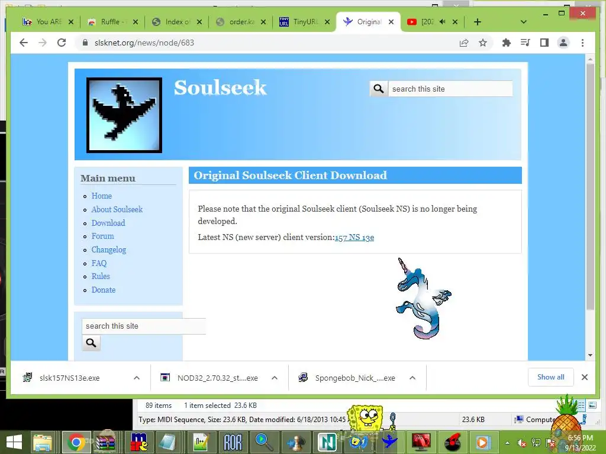Click the sidebar search magnifier button

pyautogui.click(x=91, y=343)
